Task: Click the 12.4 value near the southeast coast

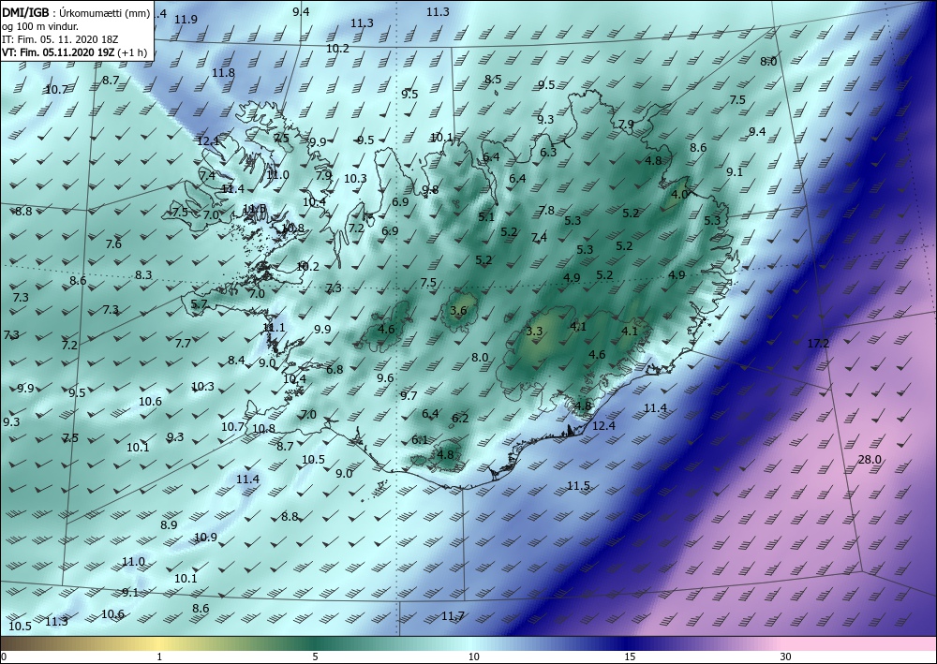Action: (x=603, y=426)
